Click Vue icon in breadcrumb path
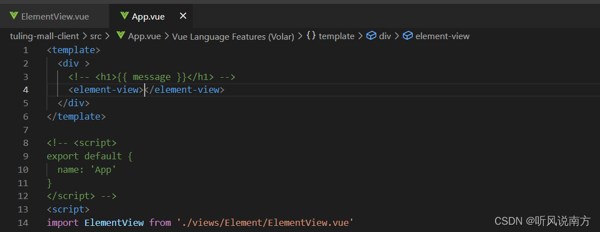 [121, 36]
